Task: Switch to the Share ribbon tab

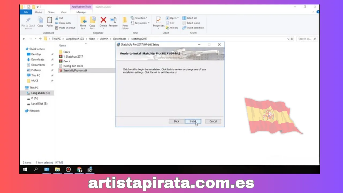Action: pyautogui.click(x=51, y=12)
